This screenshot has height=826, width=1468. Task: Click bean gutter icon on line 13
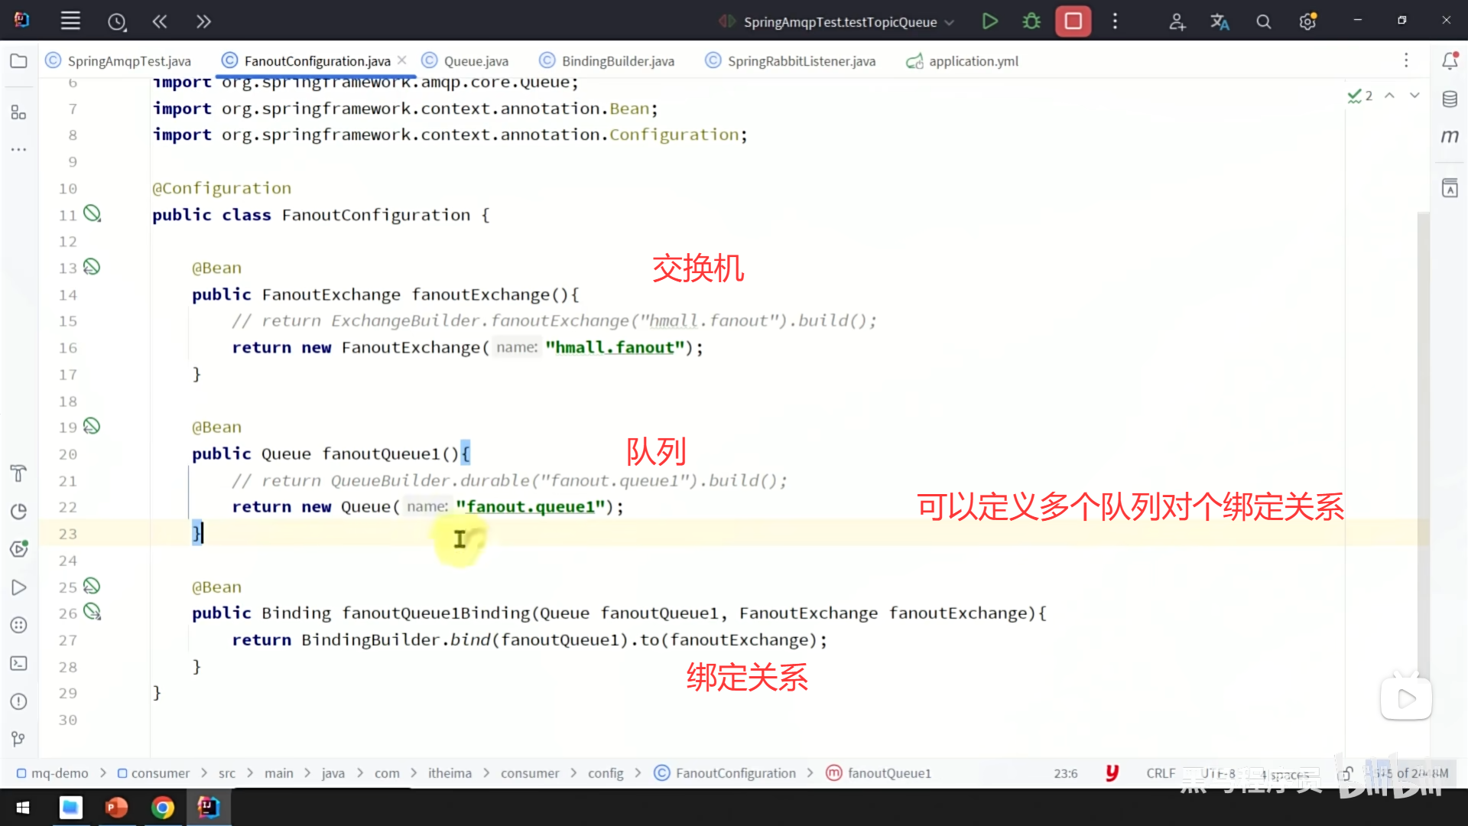(x=92, y=267)
